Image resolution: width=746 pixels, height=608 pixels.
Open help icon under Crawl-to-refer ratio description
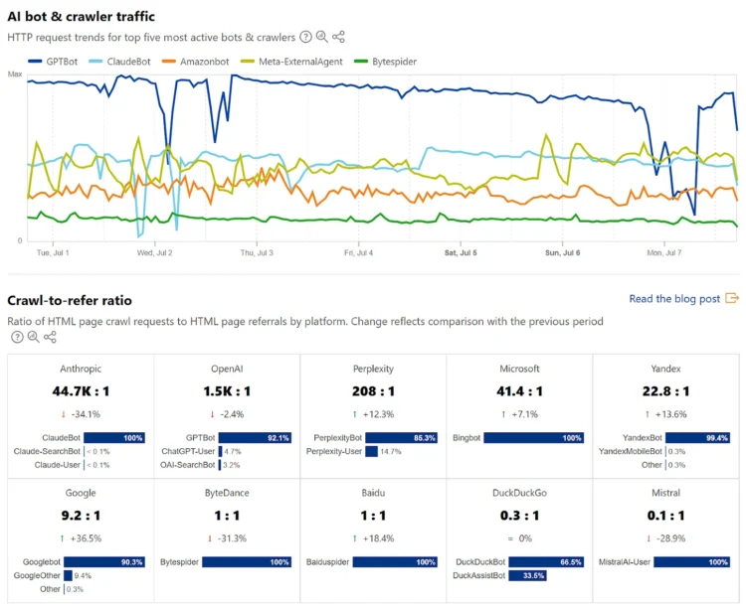(17, 337)
